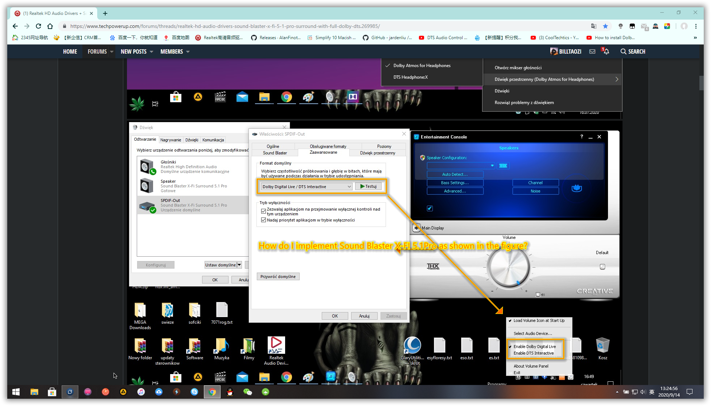Show hidden bookmarks with the » chevron
Image resolution: width=711 pixels, height=406 pixels.
pos(695,38)
